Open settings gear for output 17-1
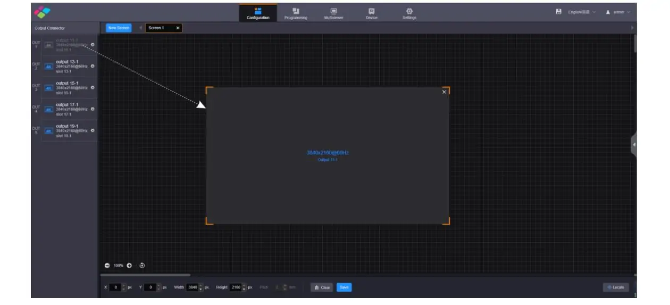This screenshot has height=305, width=670. pos(93,109)
